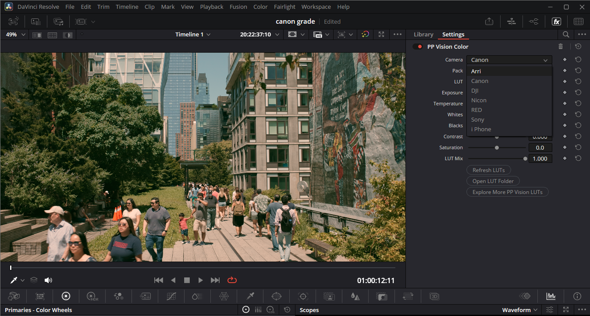Open the proxy HQ mode dropdown arrow
The height and width of the screenshot is (316, 590).
tap(327, 35)
